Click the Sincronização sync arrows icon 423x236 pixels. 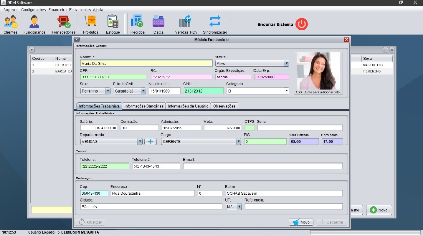(215, 22)
